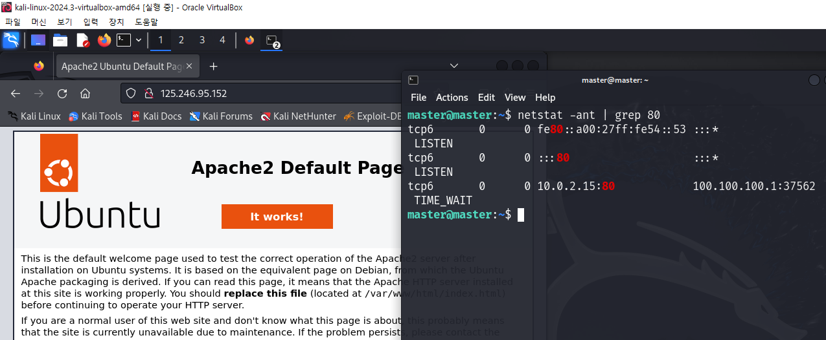Open VirtualBox 입력 menu
The image size is (826, 340).
pos(91,22)
